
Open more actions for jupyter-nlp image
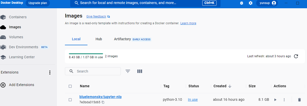[x=284, y=100]
